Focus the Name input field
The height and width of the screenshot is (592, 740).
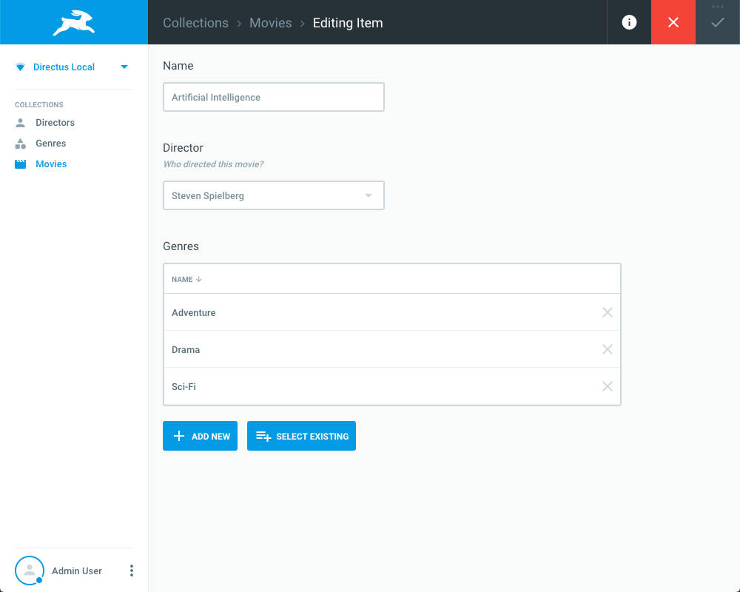274,97
